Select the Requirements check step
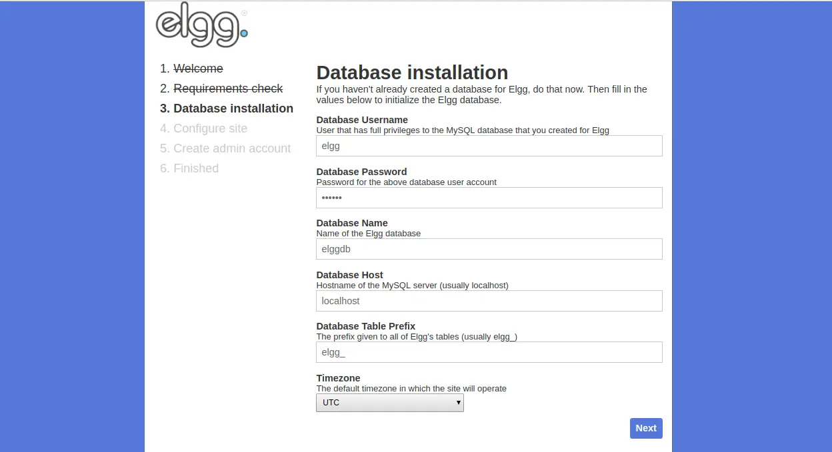 click(228, 89)
